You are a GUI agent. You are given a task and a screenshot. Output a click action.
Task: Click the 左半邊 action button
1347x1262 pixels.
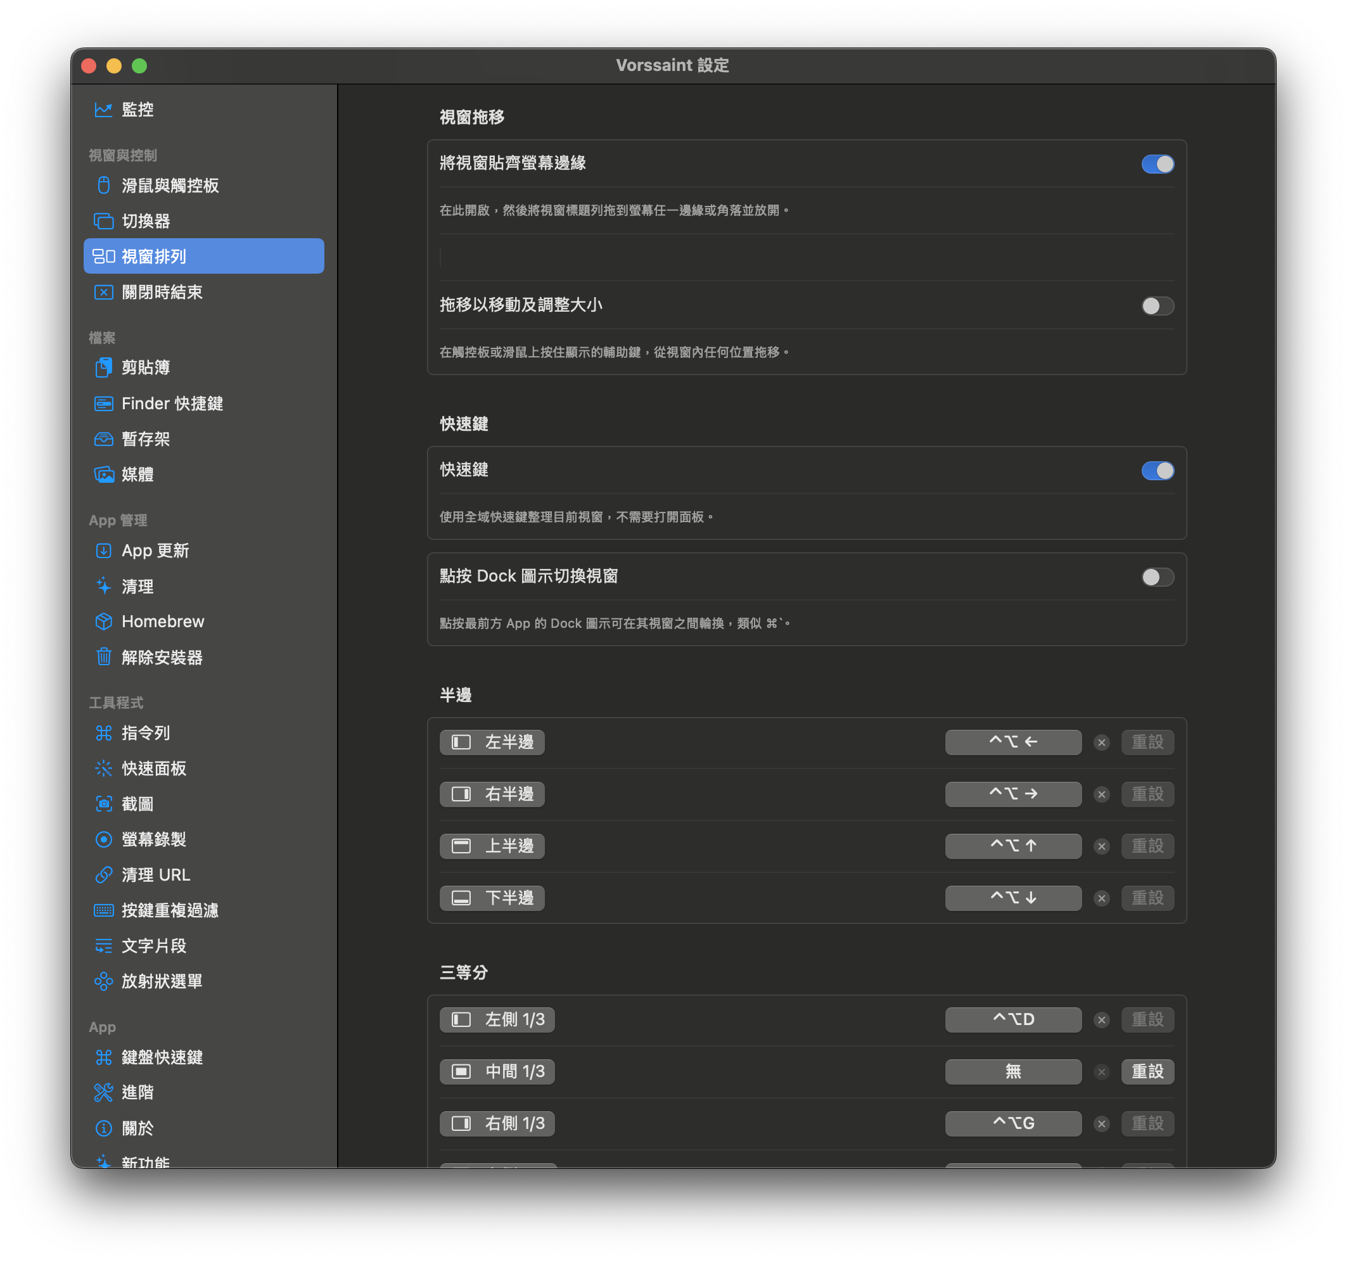(492, 743)
